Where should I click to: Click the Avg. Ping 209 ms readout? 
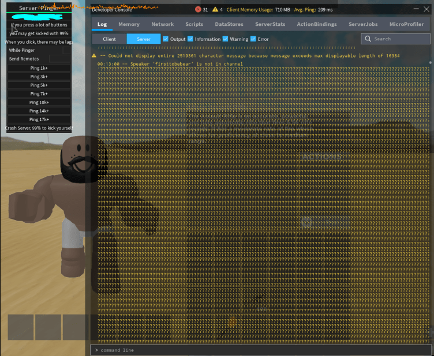(x=313, y=10)
